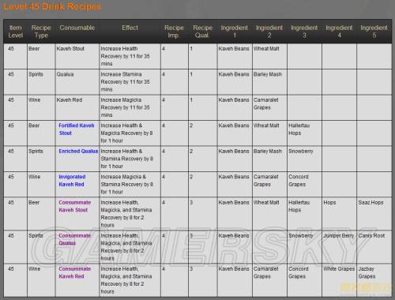395x300 pixels.
Task: Select the Juniper Berry ingredient cell
Action: pyautogui.click(x=339, y=246)
